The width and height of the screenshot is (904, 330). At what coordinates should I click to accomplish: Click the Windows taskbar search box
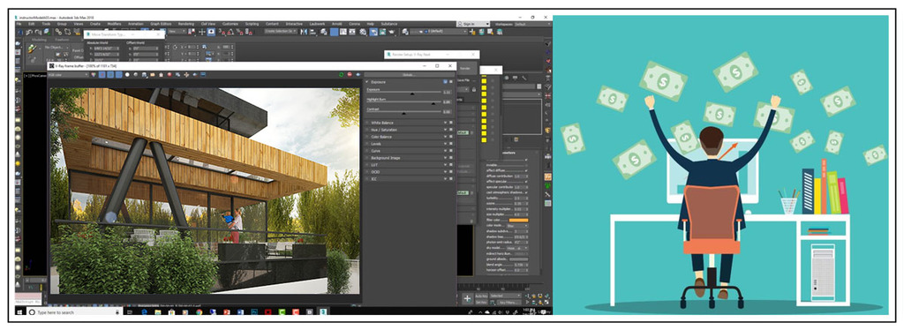coord(76,312)
